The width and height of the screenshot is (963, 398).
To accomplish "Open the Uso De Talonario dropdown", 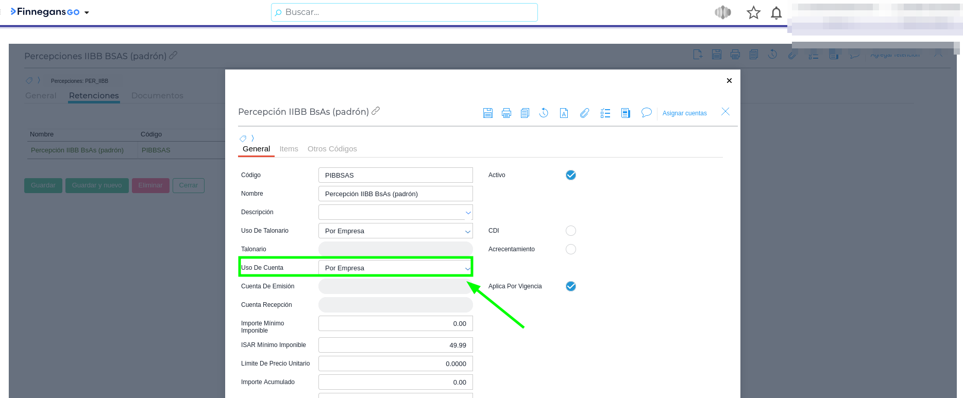I will (467, 231).
